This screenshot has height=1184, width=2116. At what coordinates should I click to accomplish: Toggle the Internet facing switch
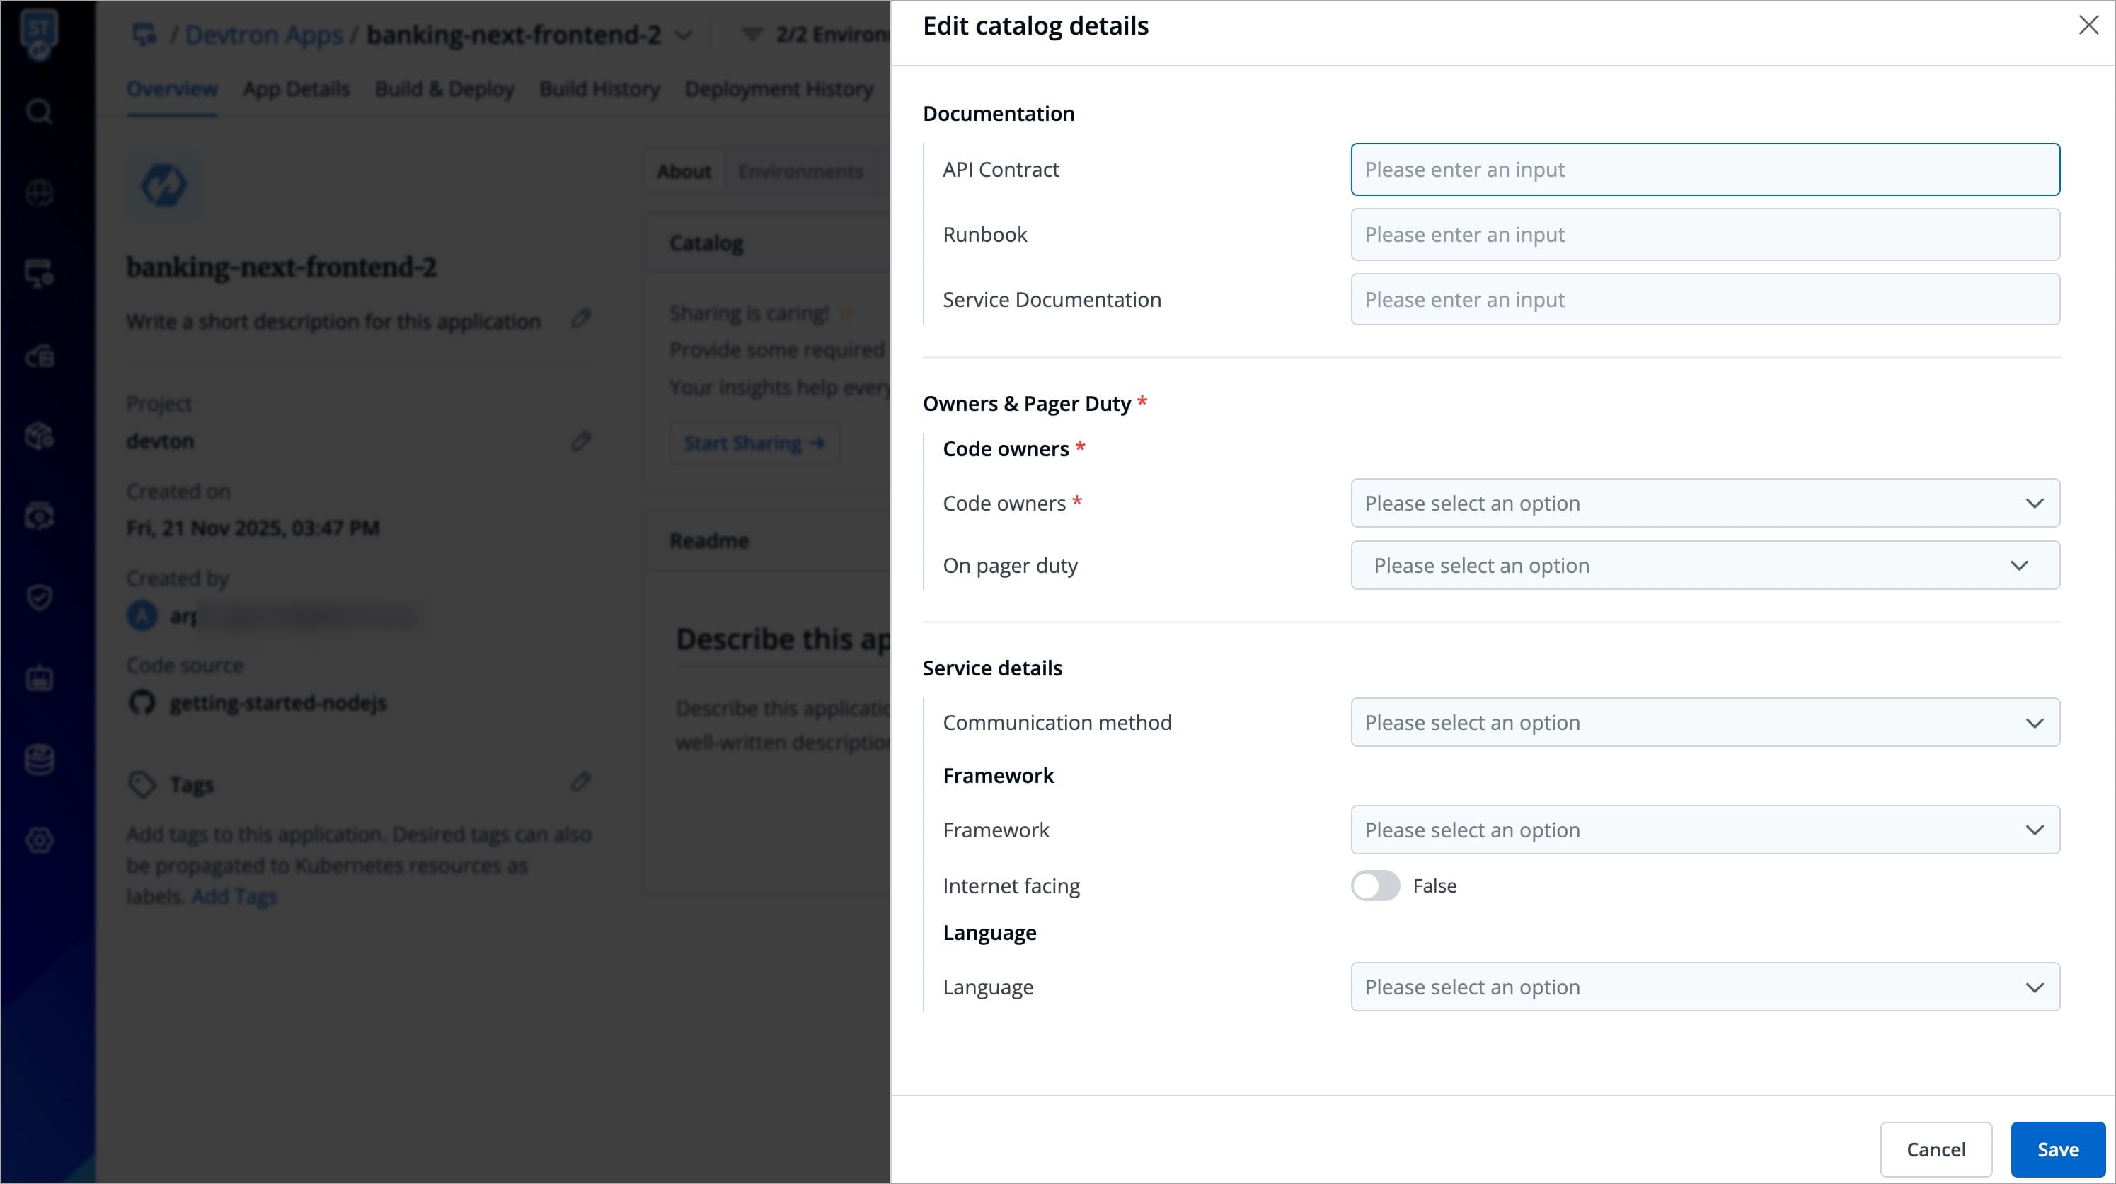pos(1375,885)
